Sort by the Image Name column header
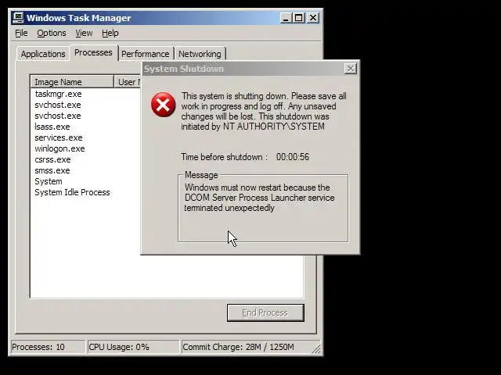 (72, 82)
